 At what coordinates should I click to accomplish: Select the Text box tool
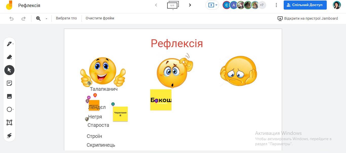[x=9, y=123]
